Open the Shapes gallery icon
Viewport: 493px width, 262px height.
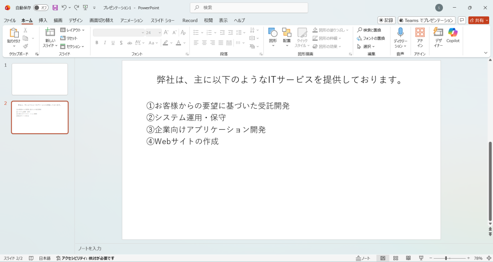click(x=273, y=32)
